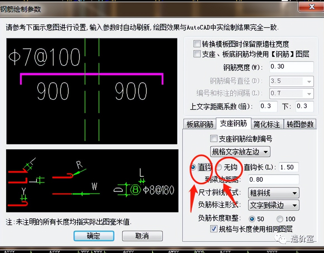Enable 支座钢筋绘制编号 checkbox
Screen dimensions: 324x253
(214, 138)
